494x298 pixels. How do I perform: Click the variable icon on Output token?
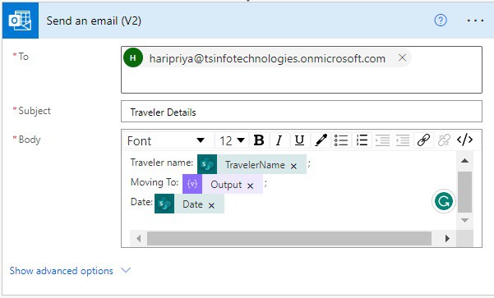[192, 184]
